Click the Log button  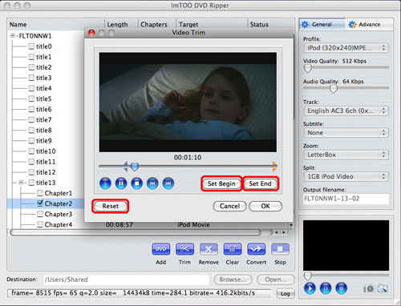pos(286,294)
